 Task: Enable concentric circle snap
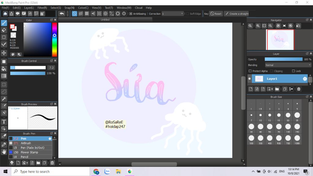(105, 13)
